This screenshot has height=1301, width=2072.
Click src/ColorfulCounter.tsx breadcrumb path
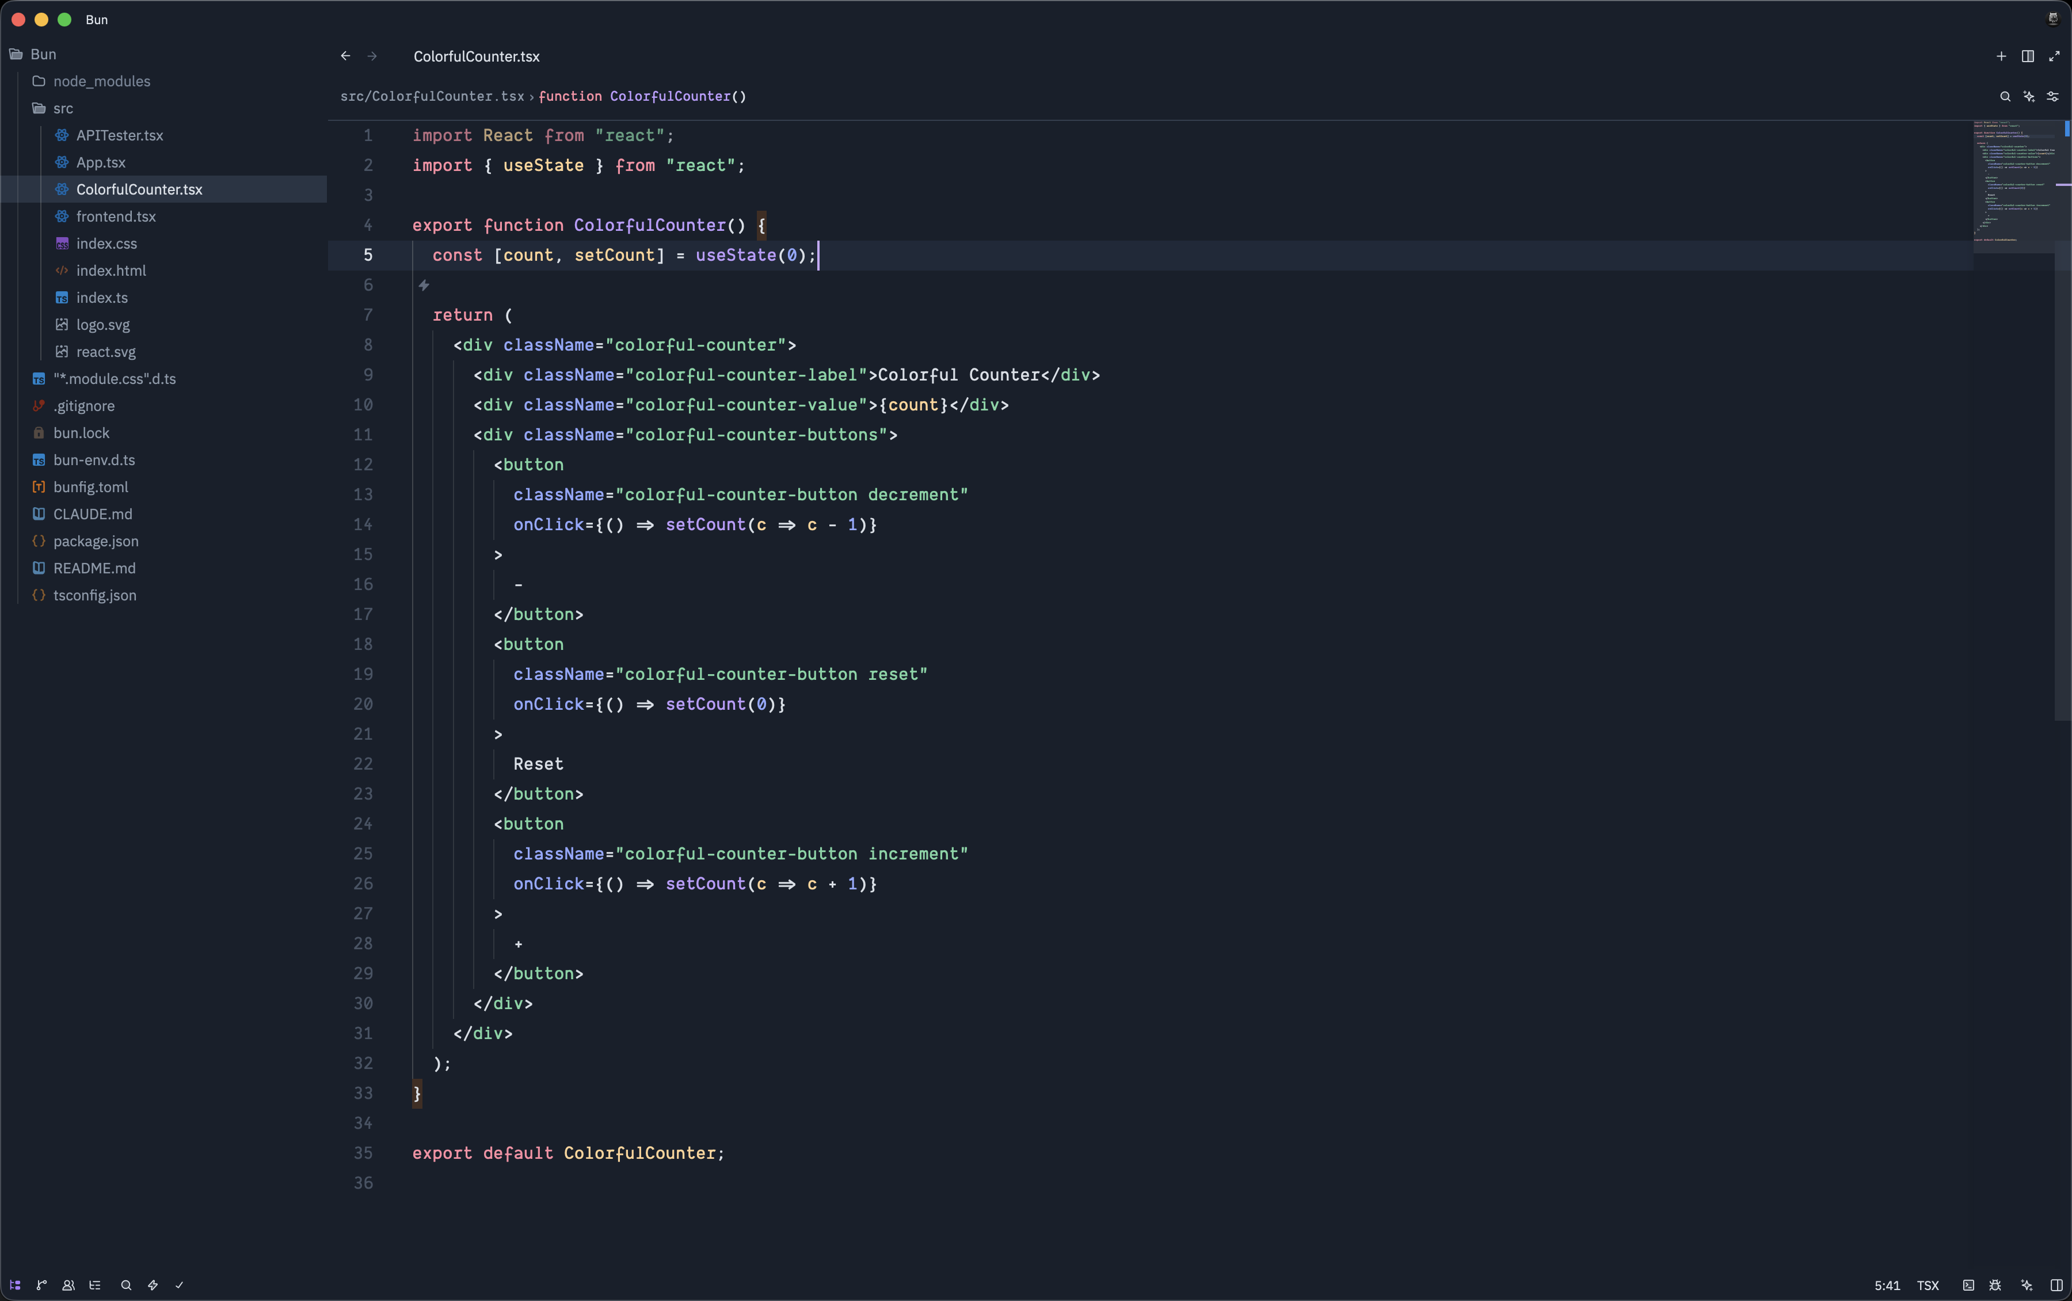(x=432, y=96)
